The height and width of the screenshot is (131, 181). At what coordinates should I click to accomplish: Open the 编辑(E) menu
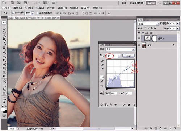tap(17, 8)
